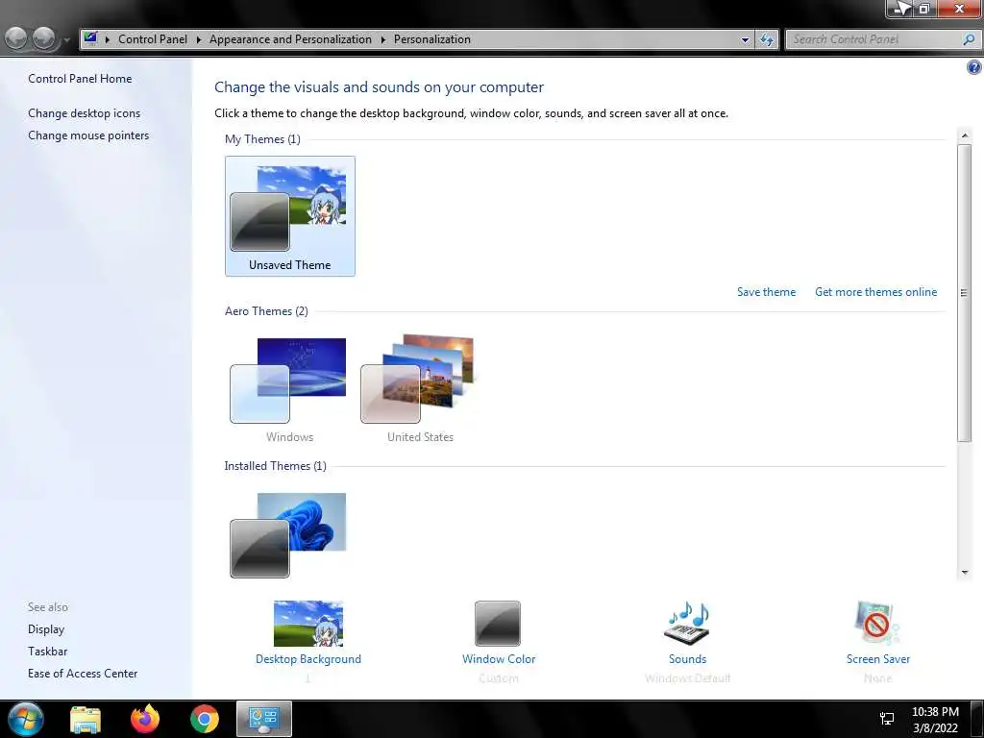The width and height of the screenshot is (984, 738).
Task: Click the Control Panel icon in address bar
Action: point(91,38)
